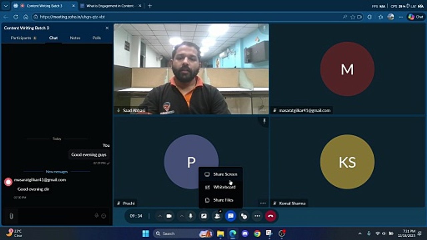Click the meeting timer 09:34
The width and height of the screenshot is (427, 240).
(x=136, y=216)
